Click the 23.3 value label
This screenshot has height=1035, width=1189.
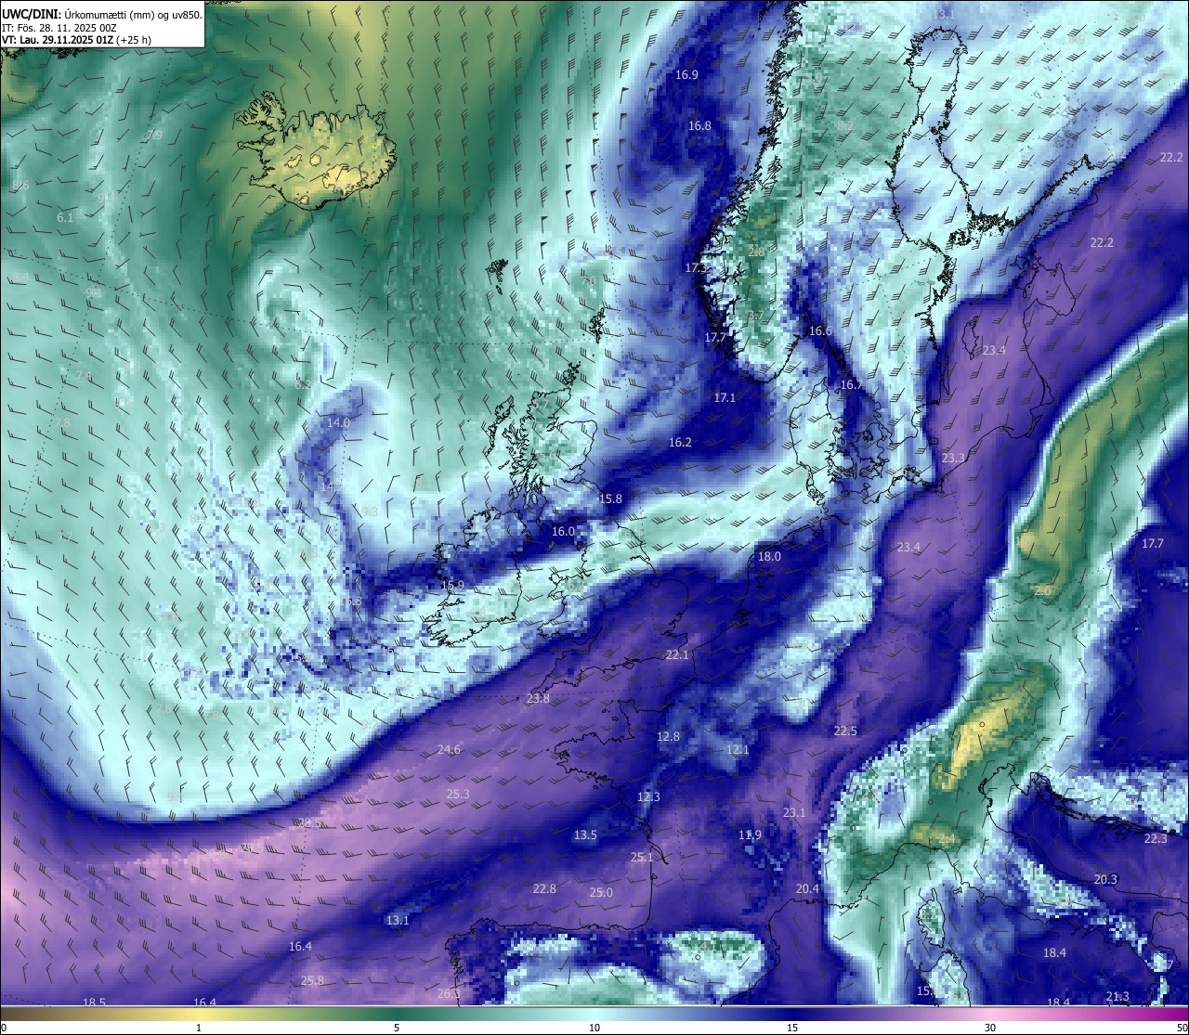953,459
